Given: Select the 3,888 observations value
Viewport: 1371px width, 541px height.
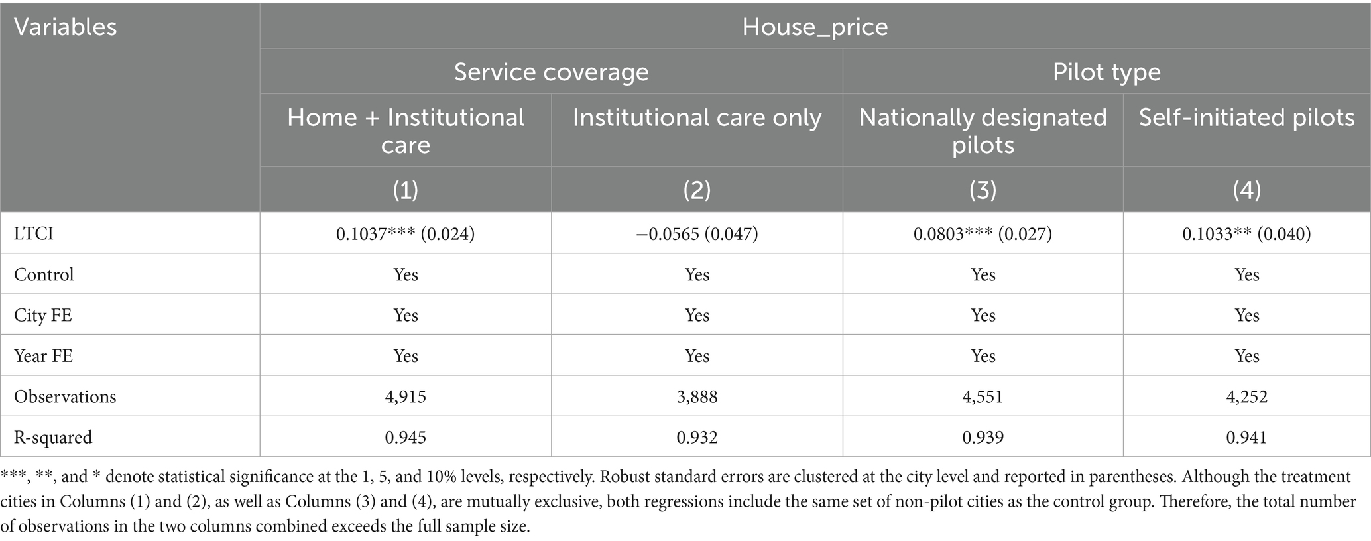Looking at the screenshot, I should click(x=697, y=396).
